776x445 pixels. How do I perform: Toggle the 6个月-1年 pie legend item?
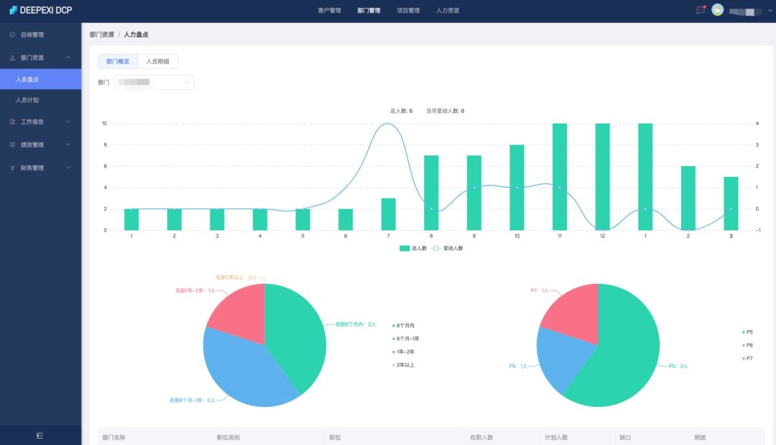coord(406,339)
